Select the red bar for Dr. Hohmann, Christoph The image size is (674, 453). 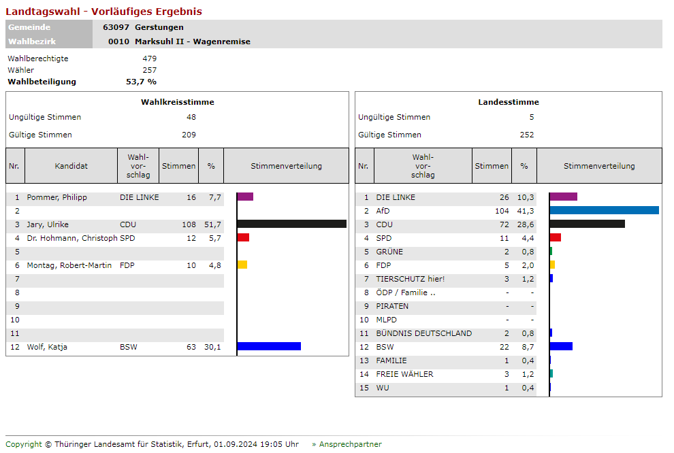(x=243, y=238)
